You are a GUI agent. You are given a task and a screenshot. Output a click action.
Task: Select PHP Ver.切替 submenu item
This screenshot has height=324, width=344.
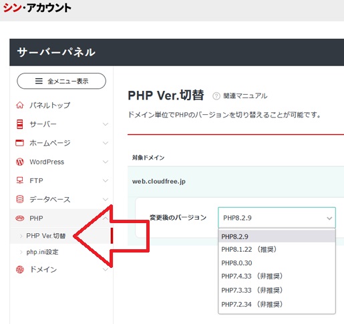(46, 236)
